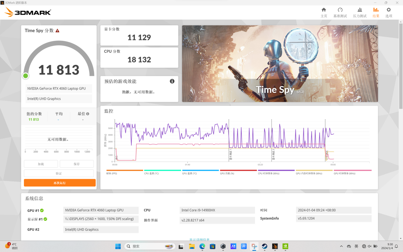Open 压力测试 stress test icon
The height and width of the screenshot is (252, 403).
point(359,12)
